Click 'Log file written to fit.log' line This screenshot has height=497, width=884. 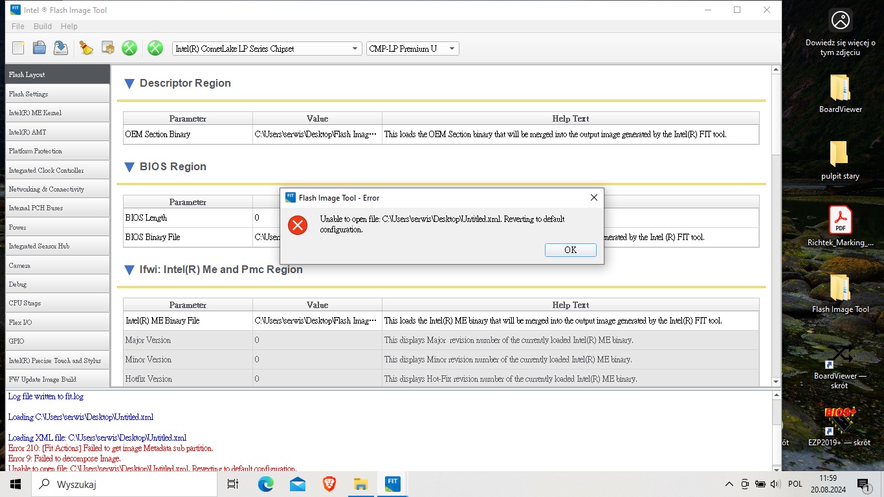coord(46,396)
